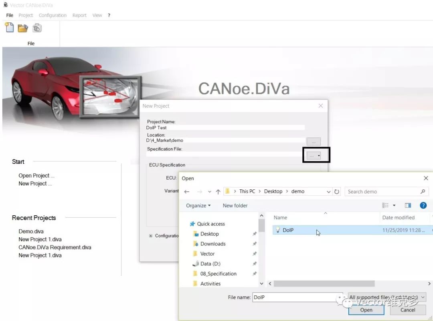Click pin icon next to Downloads
Image resolution: width=433 pixels, height=321 pixels.
coord(254,244)
